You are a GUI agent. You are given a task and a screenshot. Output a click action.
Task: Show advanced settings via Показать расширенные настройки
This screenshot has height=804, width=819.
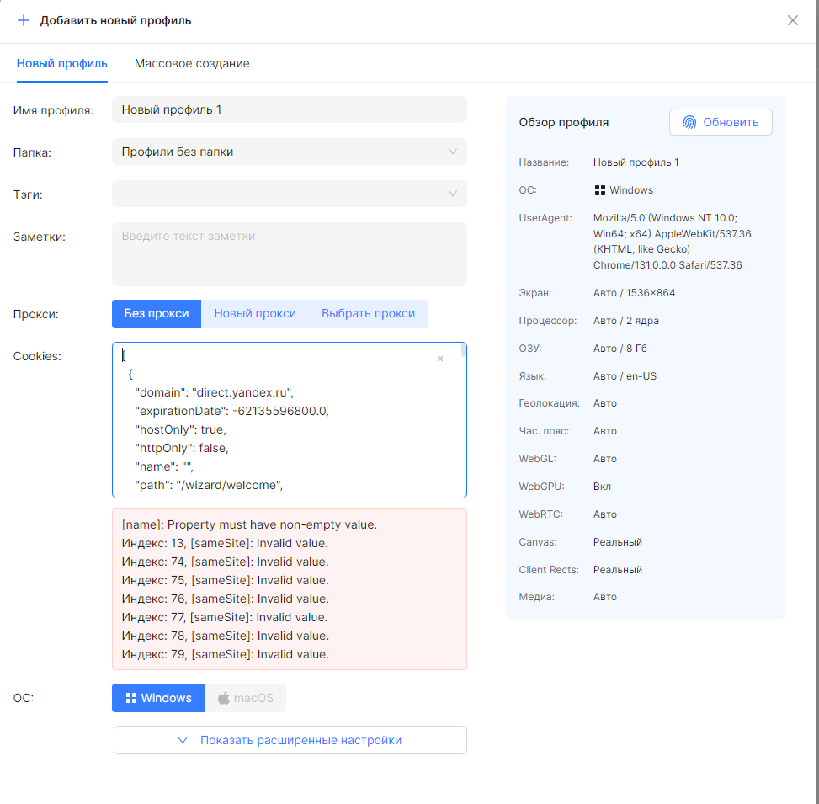[290, 740]
